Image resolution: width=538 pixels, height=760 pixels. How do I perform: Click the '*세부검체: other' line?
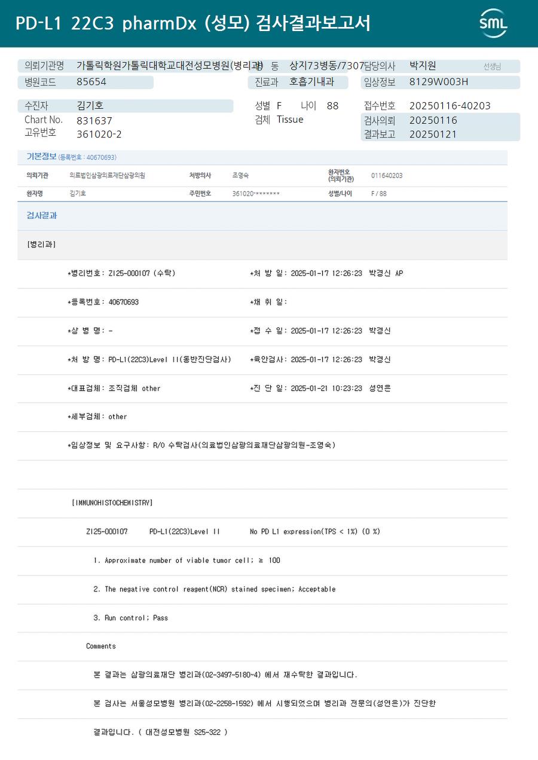(97, 417)
